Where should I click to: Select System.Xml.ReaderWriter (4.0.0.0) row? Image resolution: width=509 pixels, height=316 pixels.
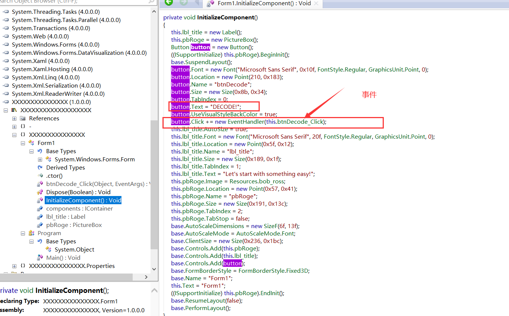click(x=58, y=94)
